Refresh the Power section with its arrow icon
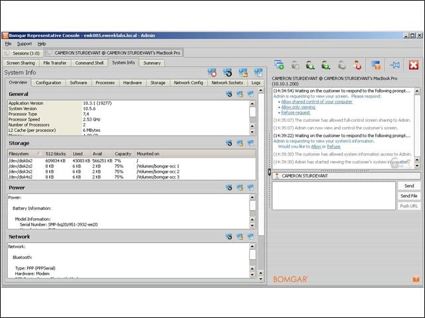The image size is (425, 318). click(x=229, y=187)
